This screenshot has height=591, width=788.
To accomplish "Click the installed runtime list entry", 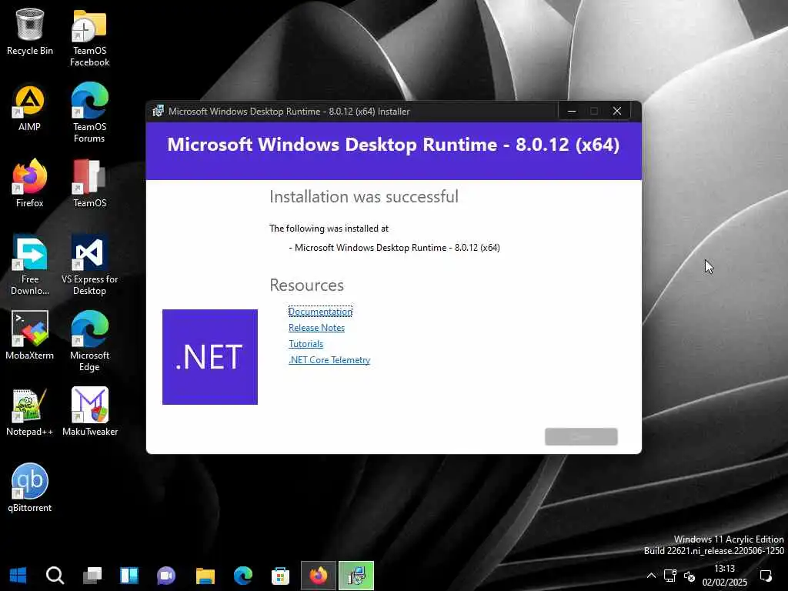I will pyautogui.click(x=395, y=248).
